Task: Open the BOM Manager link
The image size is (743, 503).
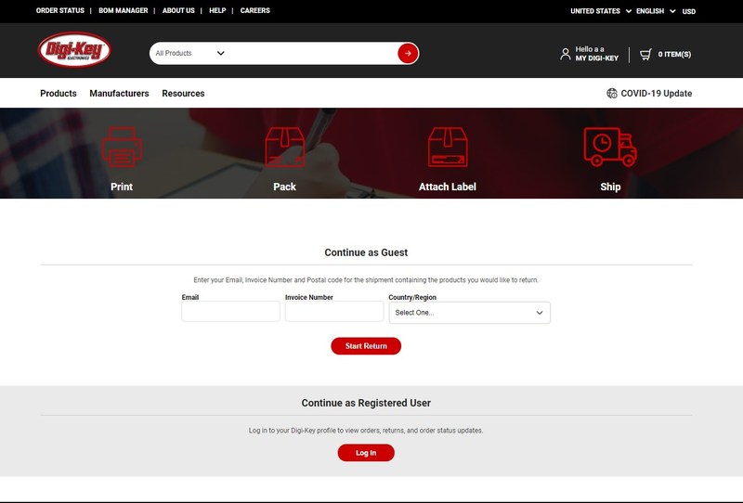Action: 124,10
